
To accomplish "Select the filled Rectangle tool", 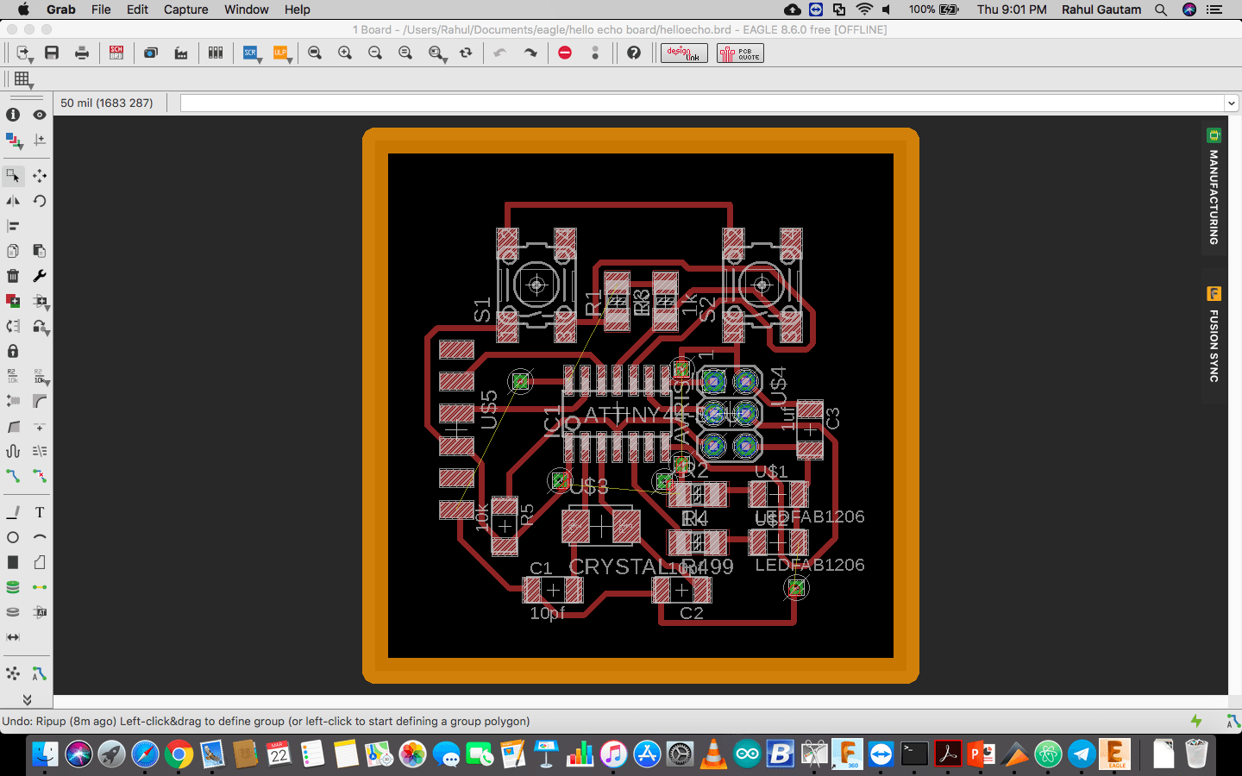I will 13,562.
